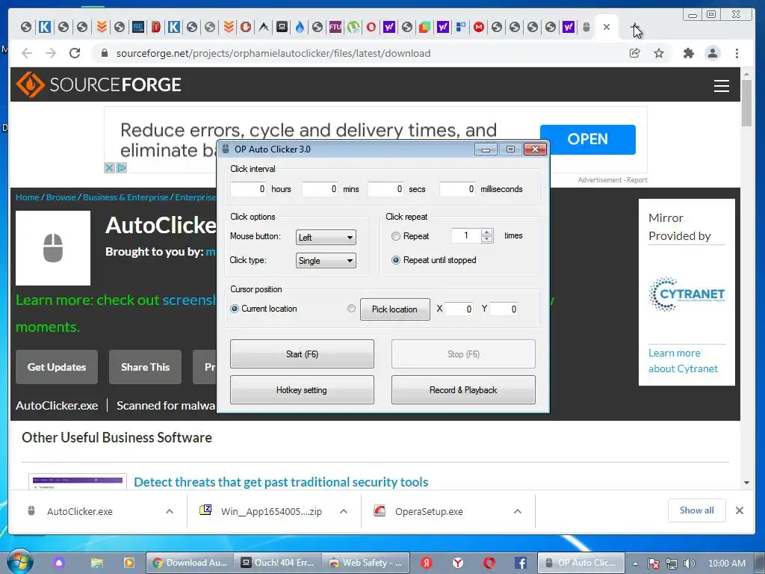This screenshot has width=765, height=574.
Task: Click the SourceForge logo
Action: [x=99, y=84]
